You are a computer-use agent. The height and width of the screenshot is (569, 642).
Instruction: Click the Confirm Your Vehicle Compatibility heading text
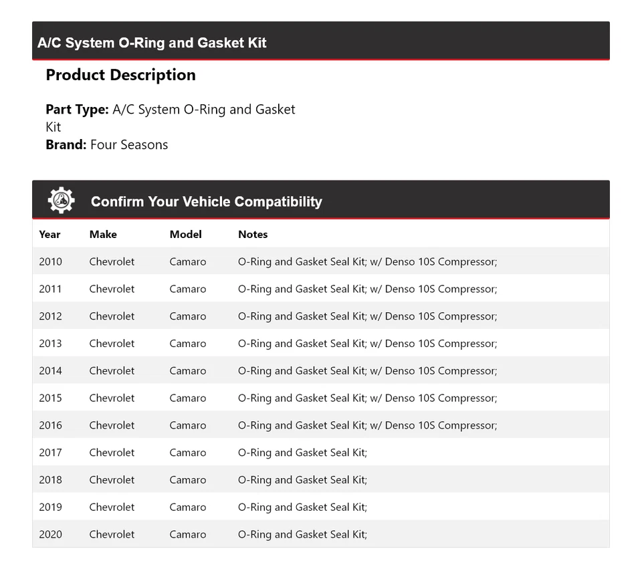pyautogui.click(x=206, y=201)
